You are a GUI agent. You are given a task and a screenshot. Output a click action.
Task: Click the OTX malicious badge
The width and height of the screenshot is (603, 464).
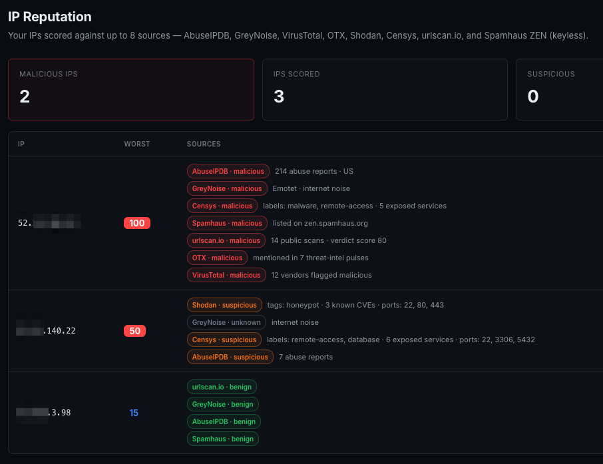pos(217,258)
